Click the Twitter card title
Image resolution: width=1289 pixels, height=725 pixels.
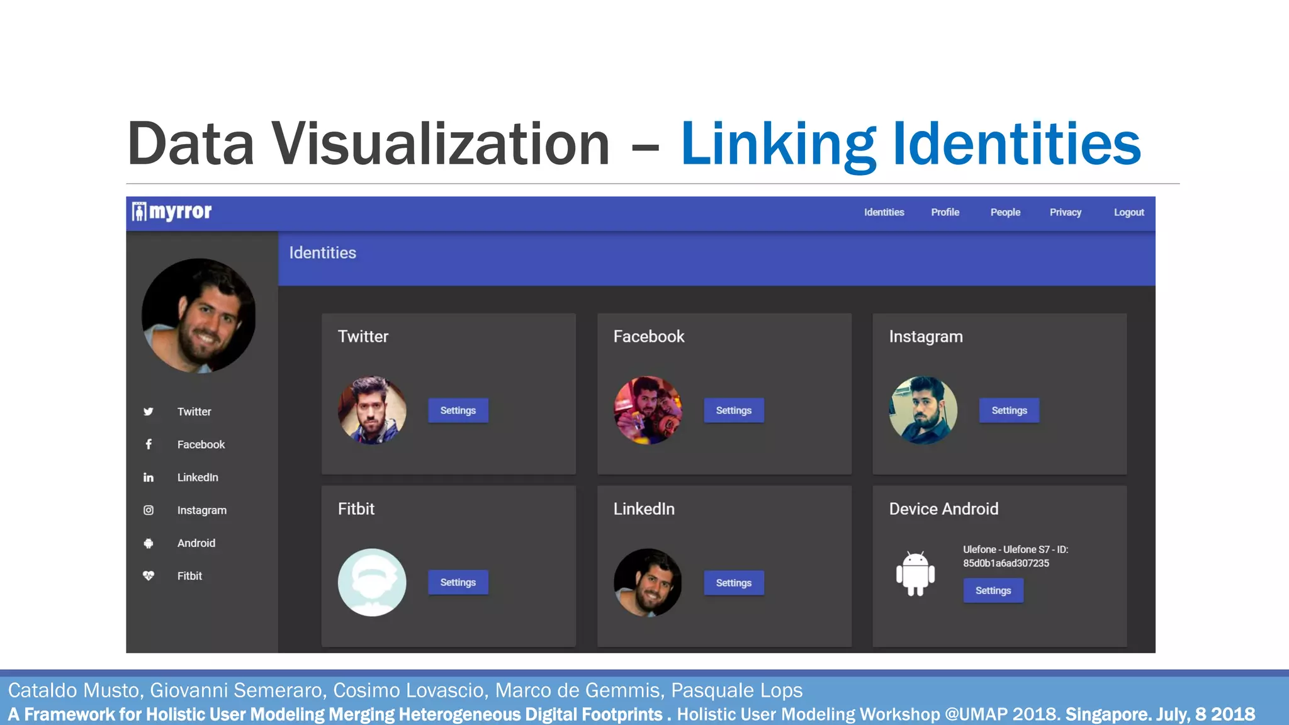point(363,337)
